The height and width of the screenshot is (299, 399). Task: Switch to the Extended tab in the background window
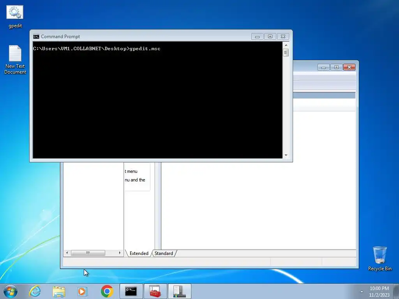(139, 253)
